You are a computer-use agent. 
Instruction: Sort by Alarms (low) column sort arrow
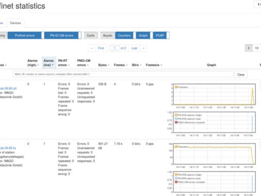(53, 65)
